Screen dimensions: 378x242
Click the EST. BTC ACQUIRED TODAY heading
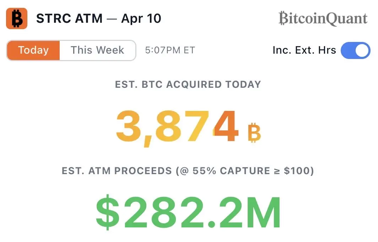188,85
